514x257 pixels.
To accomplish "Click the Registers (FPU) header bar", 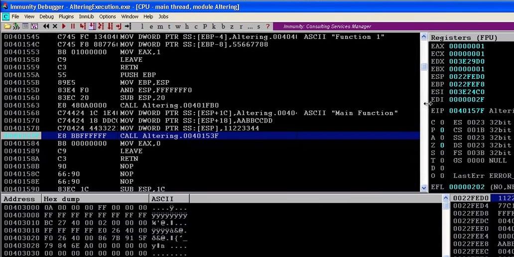I will 471,38.
